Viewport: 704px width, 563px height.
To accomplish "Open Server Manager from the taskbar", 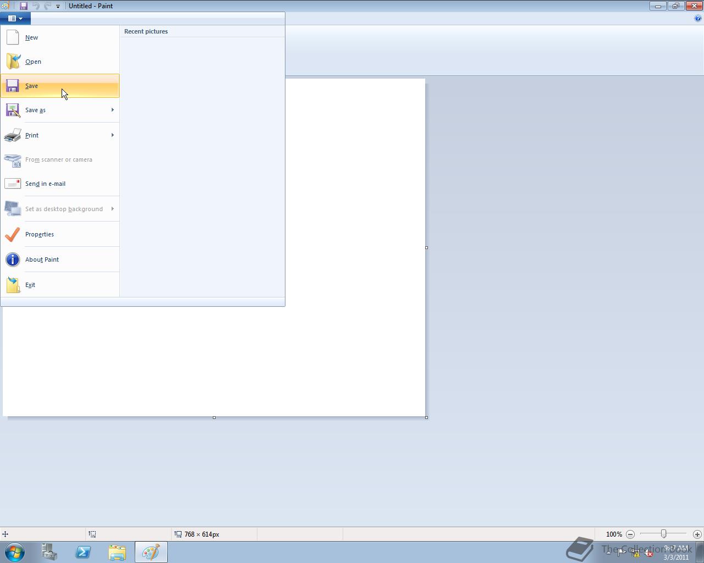I will pyautogui.click(x=49, y=552).
